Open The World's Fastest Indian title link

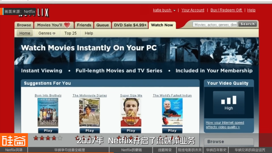coord(172,95)
